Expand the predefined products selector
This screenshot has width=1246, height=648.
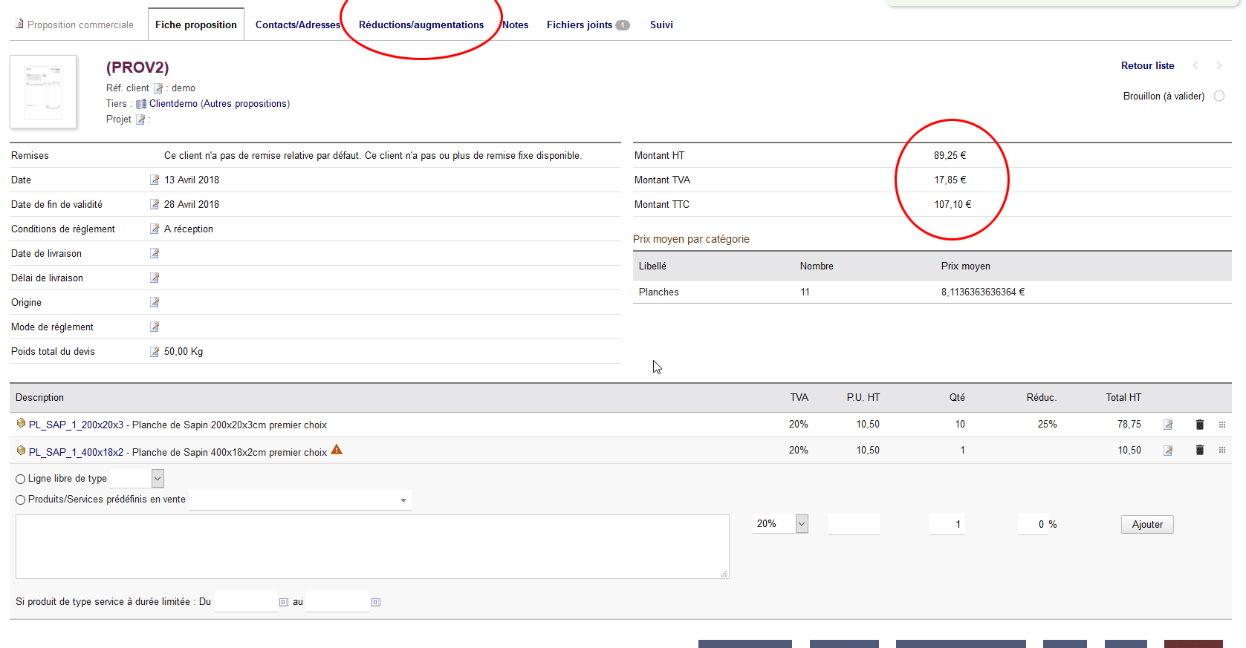point(403,500)
